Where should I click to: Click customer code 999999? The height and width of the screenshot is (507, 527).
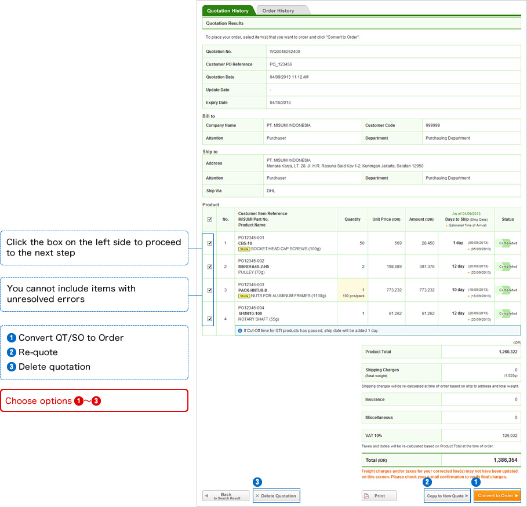tap(432, 125)
